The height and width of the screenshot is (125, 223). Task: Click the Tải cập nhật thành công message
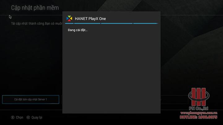[37, 23]
